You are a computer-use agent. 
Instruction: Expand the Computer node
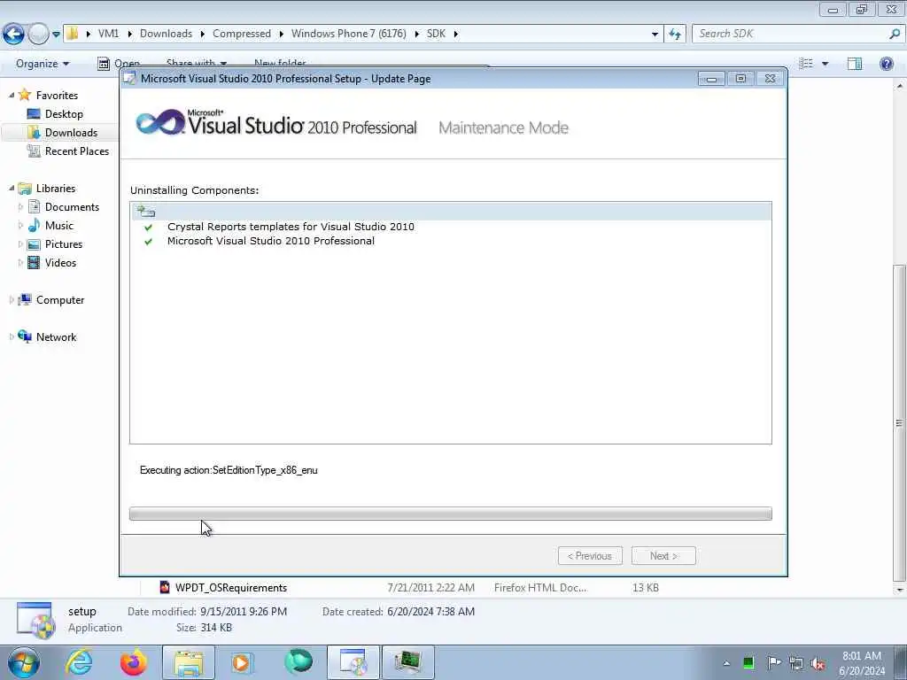tap(12, 299)
